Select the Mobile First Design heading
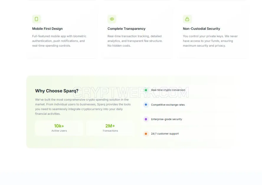Viewport: 262px width, 185px height. tap(47, 29)
